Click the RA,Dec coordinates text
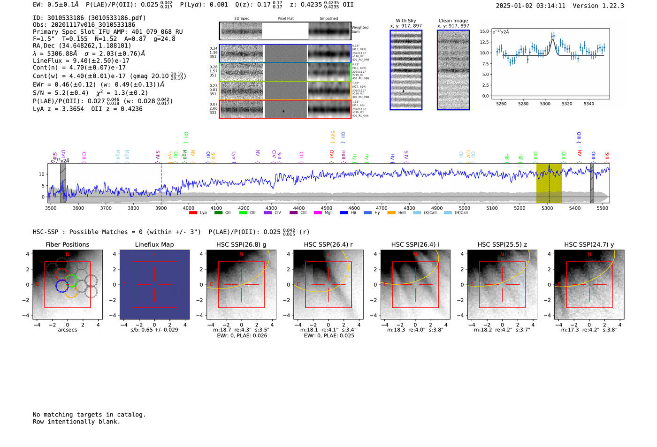The width and height of the screenshot is (657, 447). click(82, 46)
